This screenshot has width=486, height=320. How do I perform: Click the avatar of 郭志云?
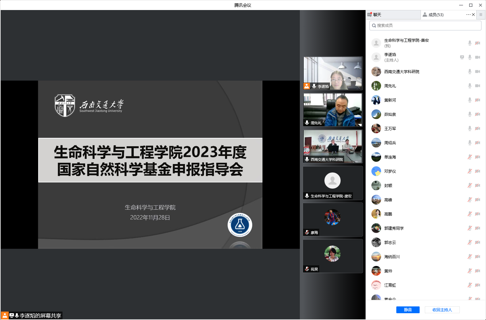click(376, 242)
